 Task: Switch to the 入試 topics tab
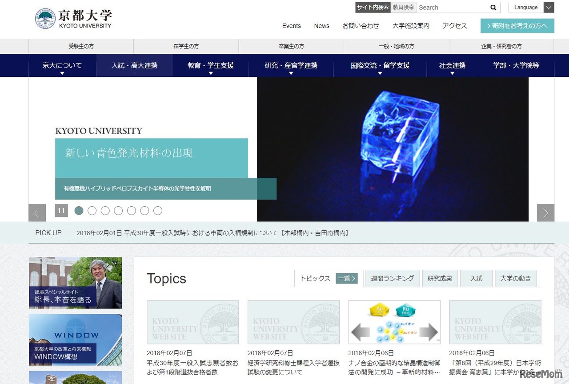(x=476, y=278)
